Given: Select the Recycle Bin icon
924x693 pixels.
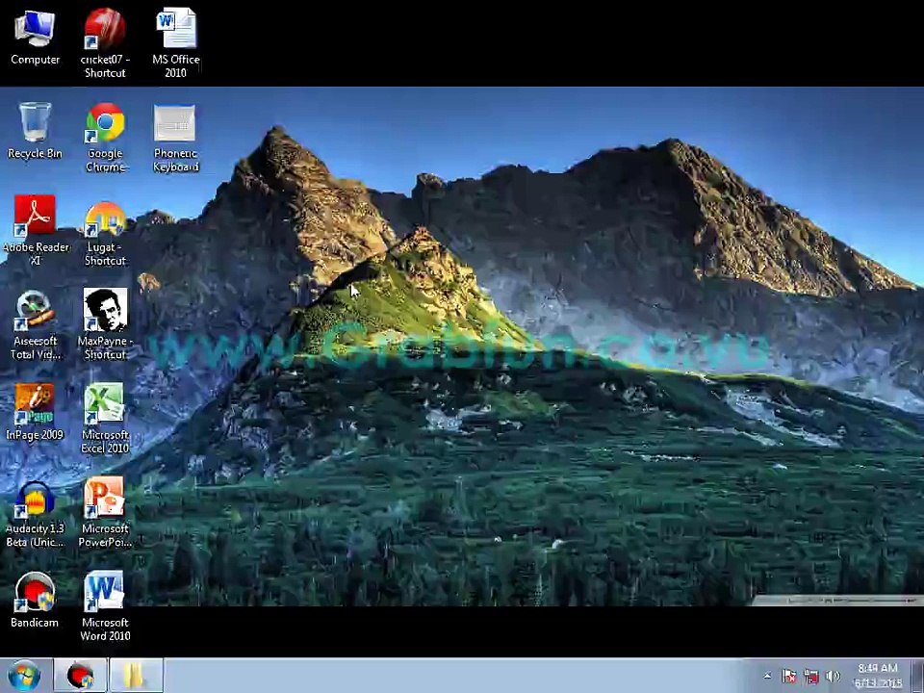Looking at the screenshot, I should (35, 131).
